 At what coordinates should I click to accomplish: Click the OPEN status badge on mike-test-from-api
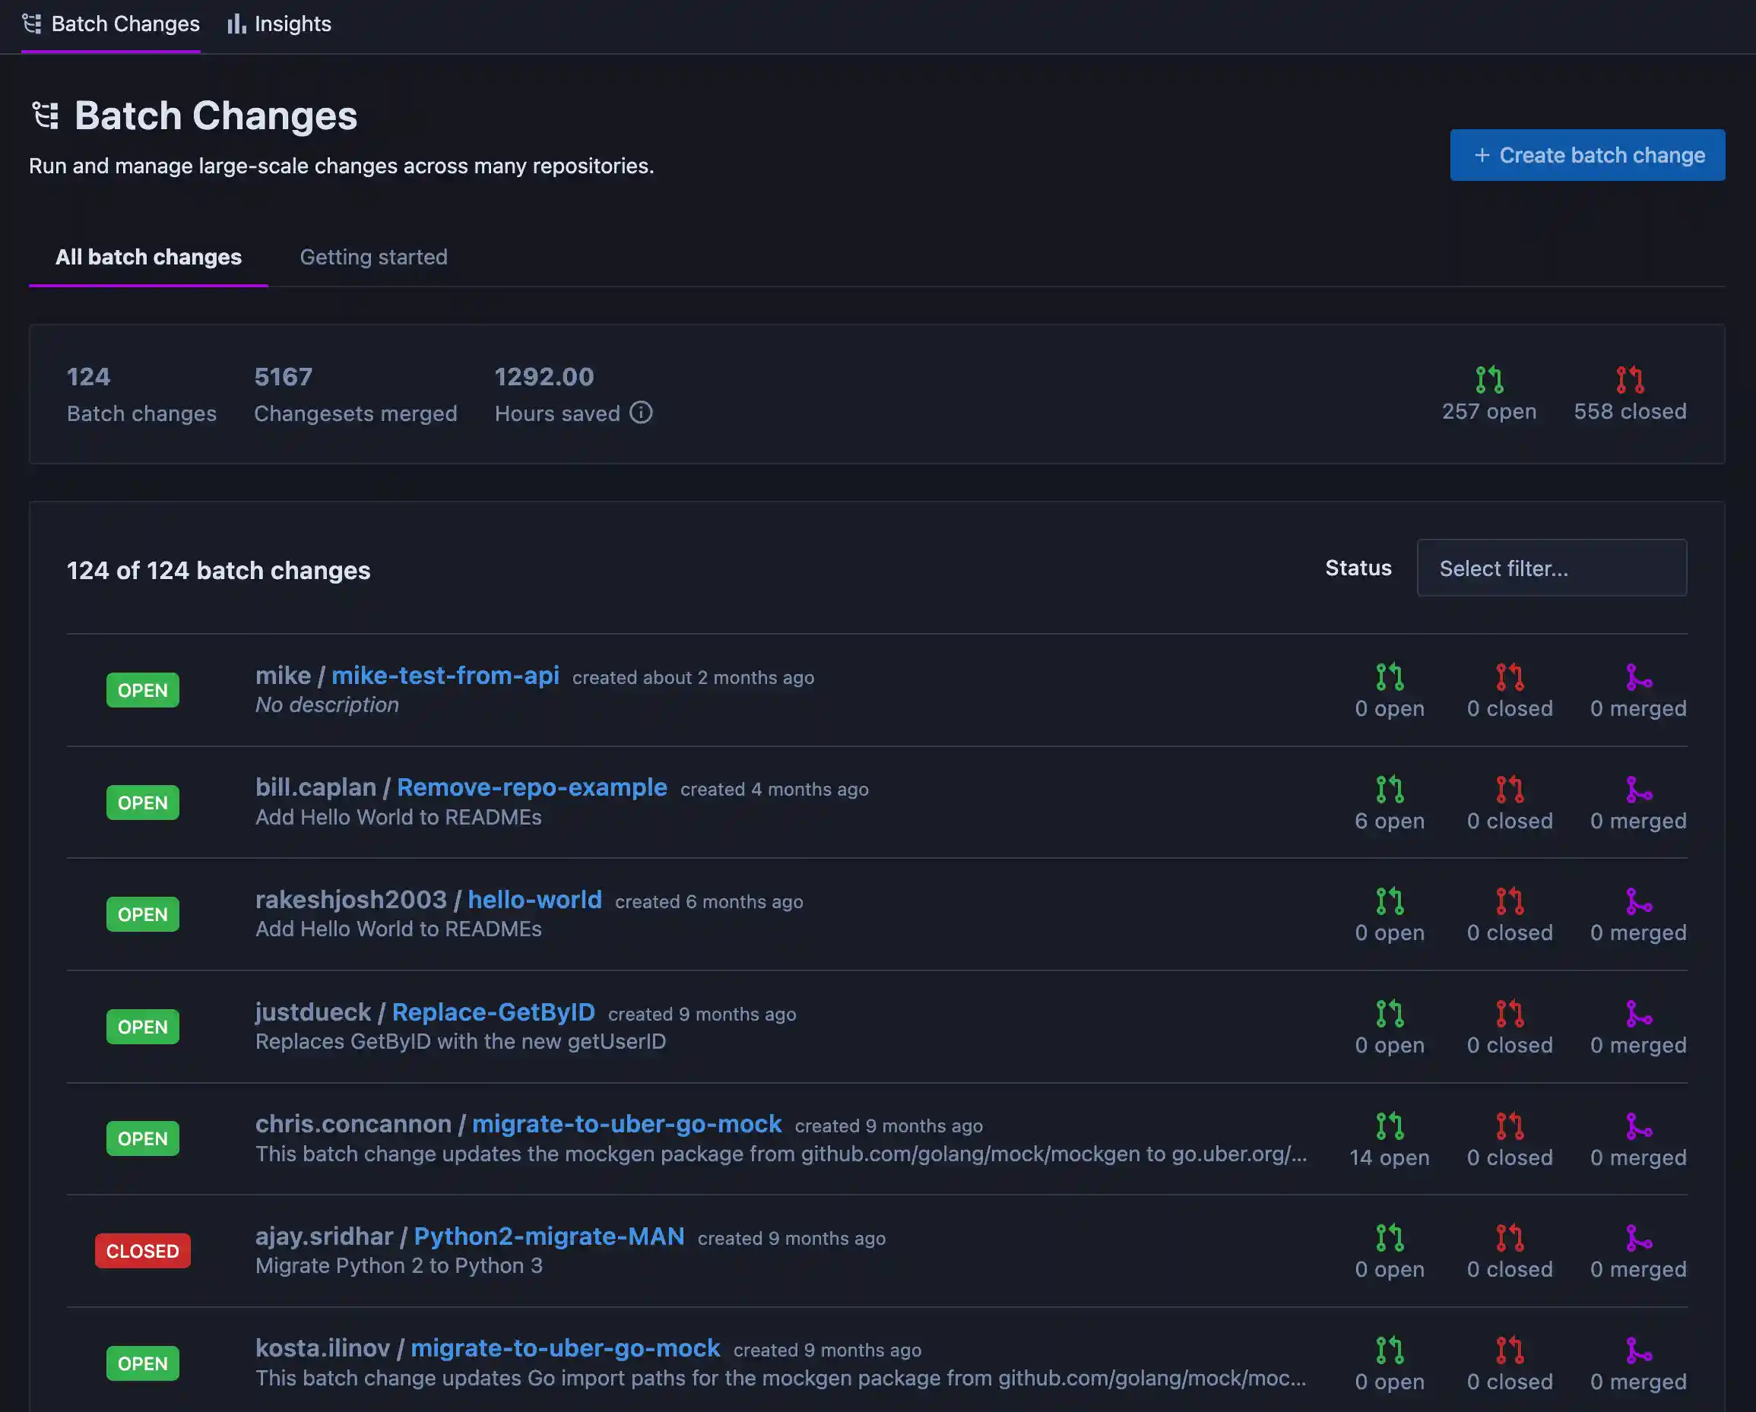tap(143, 690)
